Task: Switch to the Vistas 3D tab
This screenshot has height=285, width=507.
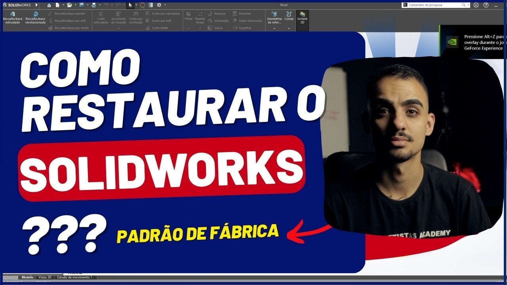Action: 45,277
